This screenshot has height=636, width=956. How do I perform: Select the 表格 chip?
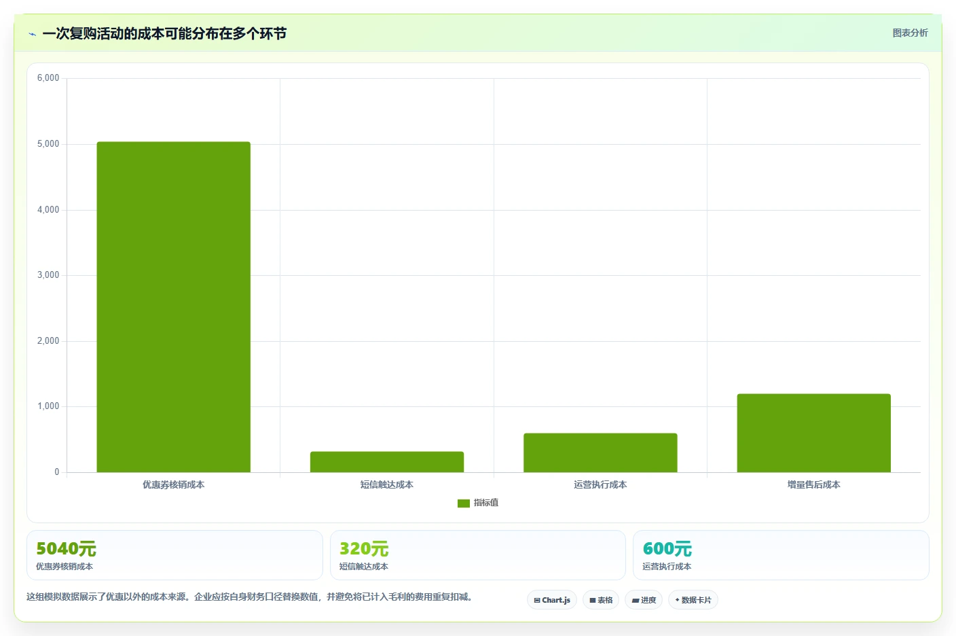coord(601,600)
